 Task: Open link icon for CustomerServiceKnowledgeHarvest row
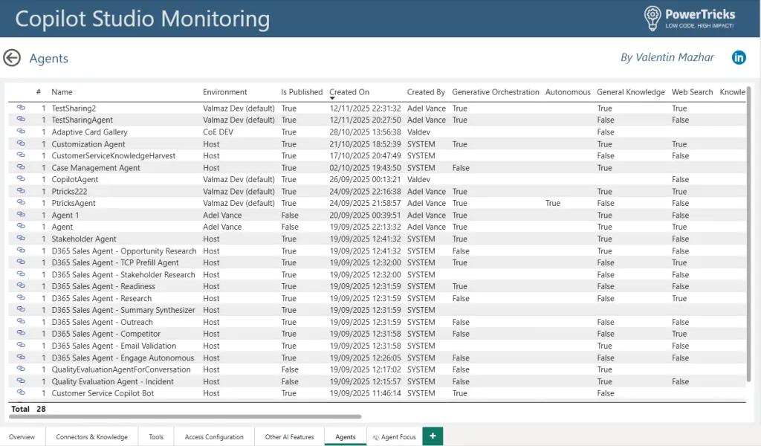[21, 155]
